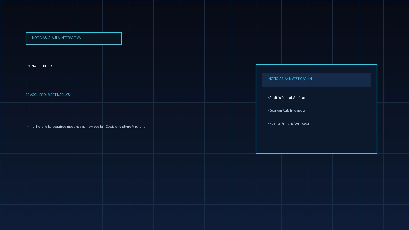Select the 'Estándar Aula Interactiva' bullet
Image resolution: width=409 pixels, height=230 pixels.
287,111
